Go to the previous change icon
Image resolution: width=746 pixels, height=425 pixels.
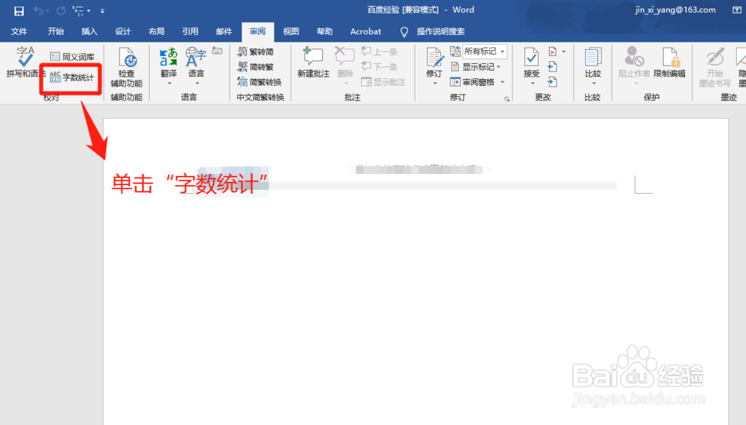(x=552, y=67)
